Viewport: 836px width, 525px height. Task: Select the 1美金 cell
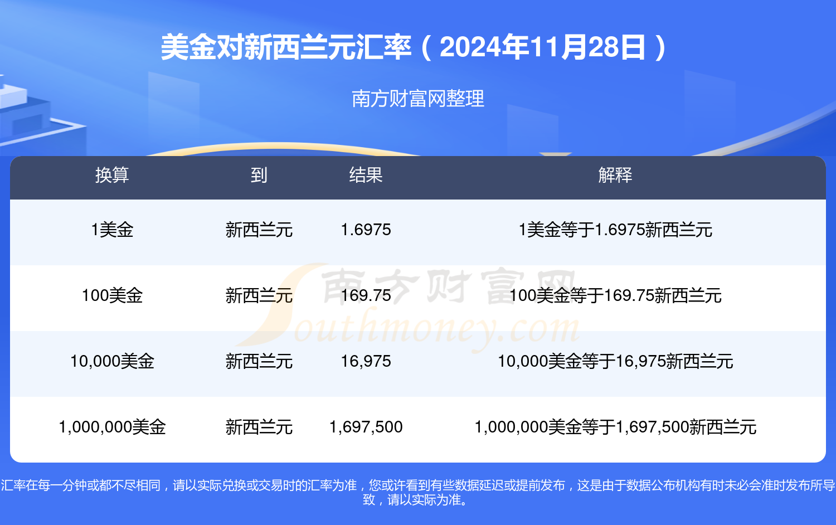(x=112, y=230)
